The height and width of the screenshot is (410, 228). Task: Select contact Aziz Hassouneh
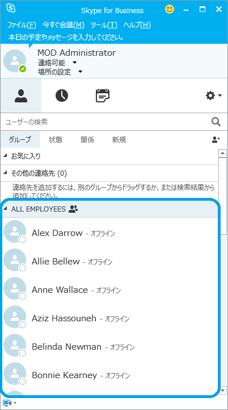[109, 318]
